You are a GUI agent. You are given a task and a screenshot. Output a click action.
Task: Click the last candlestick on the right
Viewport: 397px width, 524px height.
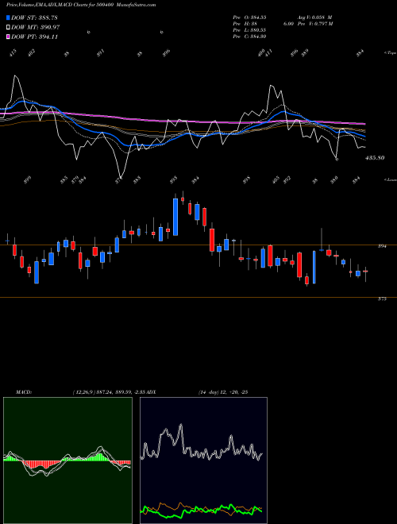pyautogui.click(x=365, y=272)
